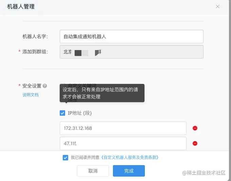
Task: Click the 安全设置 label text
Action: [32, 86]
